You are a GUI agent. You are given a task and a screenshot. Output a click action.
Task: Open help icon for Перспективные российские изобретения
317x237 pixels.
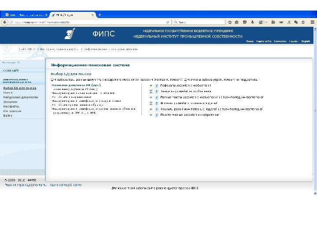point(156,115)
